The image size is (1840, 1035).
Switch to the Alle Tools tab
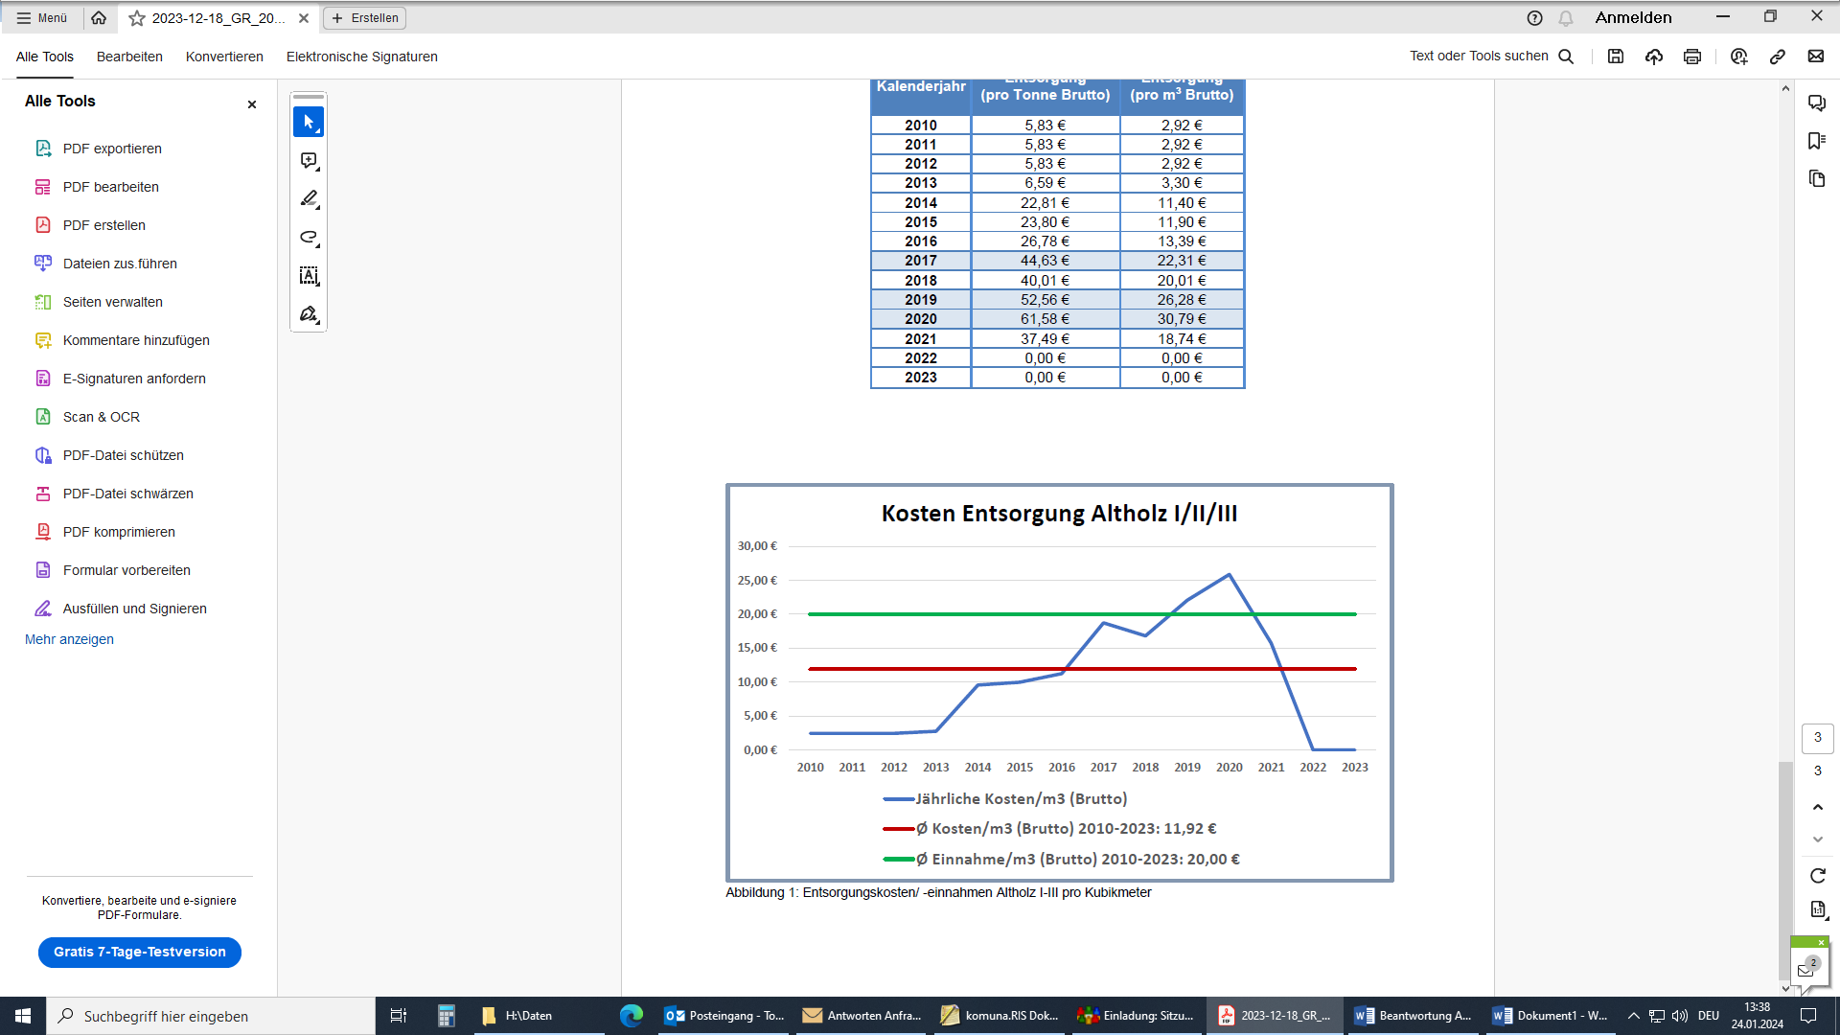[x=45, y=57]
